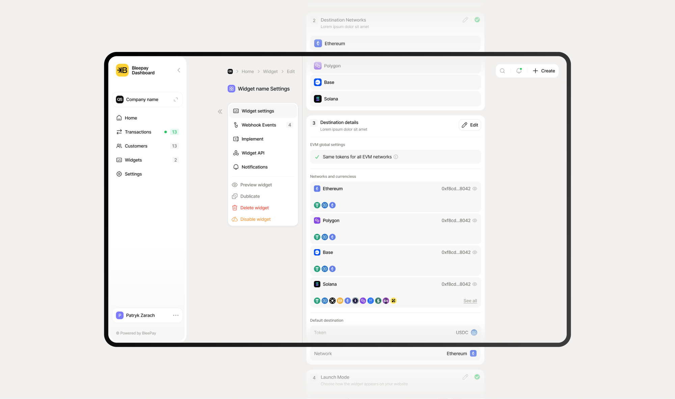Viewport: 675px width, 399px height.
Task: Select Solana in Destination Networks list
Action: pyautogui.click(x=395, y=99)
